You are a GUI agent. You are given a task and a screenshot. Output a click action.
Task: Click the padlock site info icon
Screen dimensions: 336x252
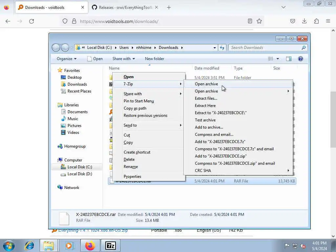tap(74, 21)
